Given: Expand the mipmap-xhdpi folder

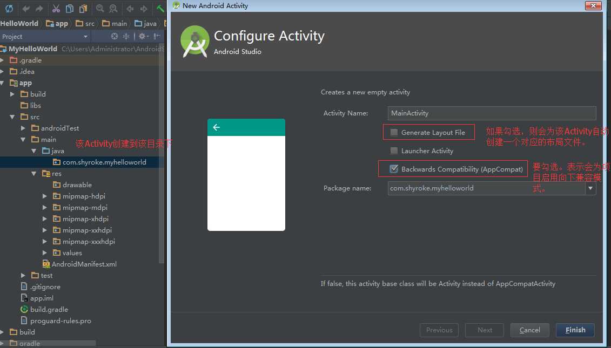Looking at the screenshot, I should click(45, 219).
